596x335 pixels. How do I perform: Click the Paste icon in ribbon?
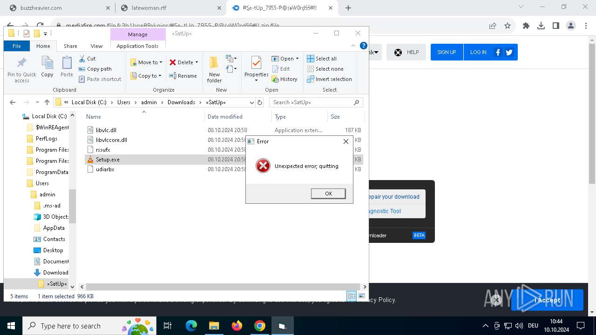click(67, 67)
